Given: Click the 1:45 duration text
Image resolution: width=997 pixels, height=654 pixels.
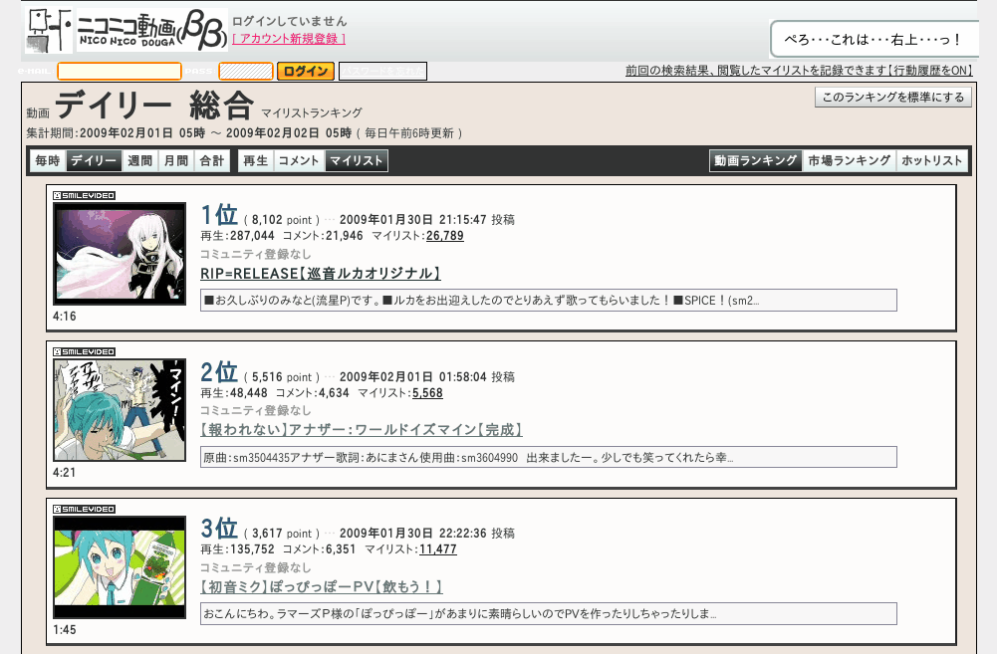Looking at the screenshot, I should 64,629.
